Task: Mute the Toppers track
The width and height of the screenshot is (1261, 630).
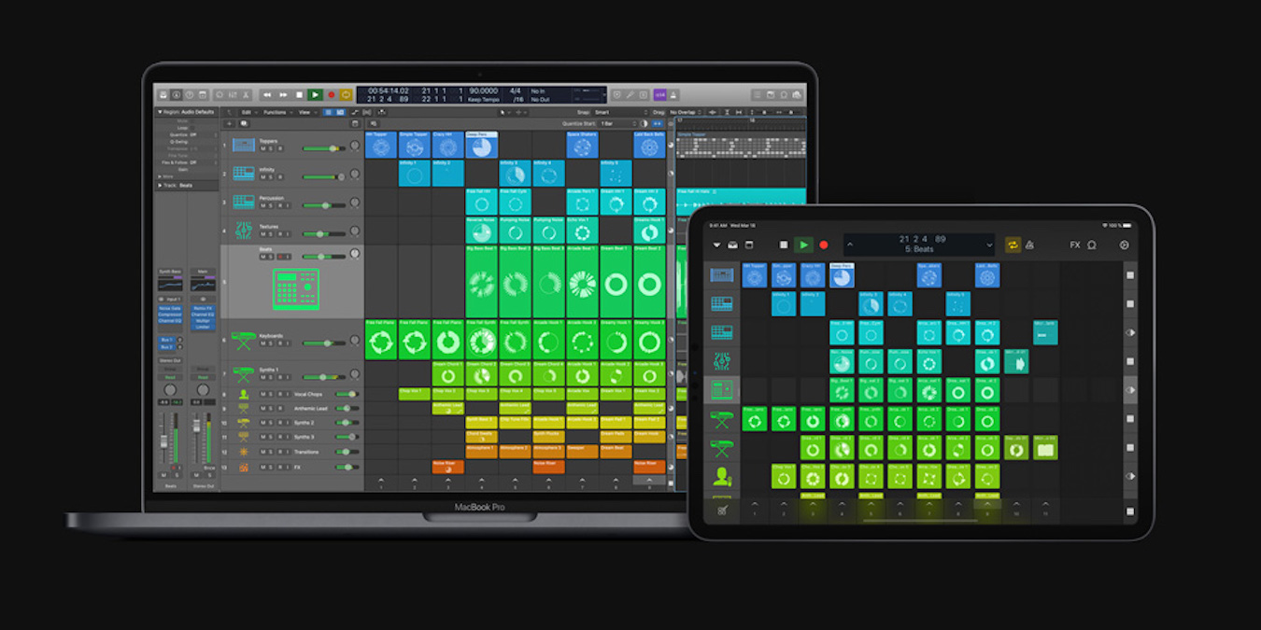Action: tap(262, 149)
